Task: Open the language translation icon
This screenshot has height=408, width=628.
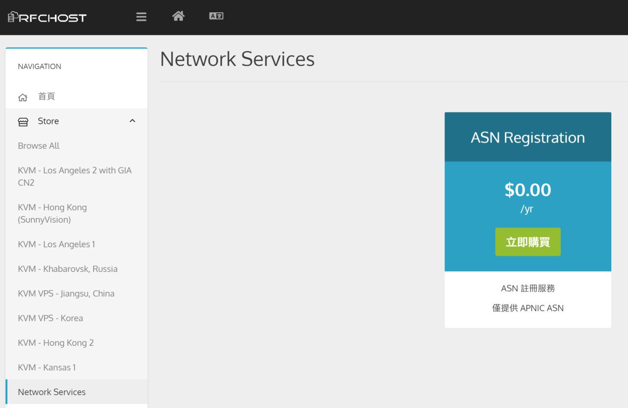Action: point(216,16)
